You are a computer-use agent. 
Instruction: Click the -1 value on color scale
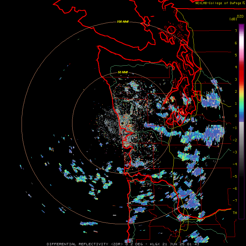pyautogui.click(x=235, y=128)
